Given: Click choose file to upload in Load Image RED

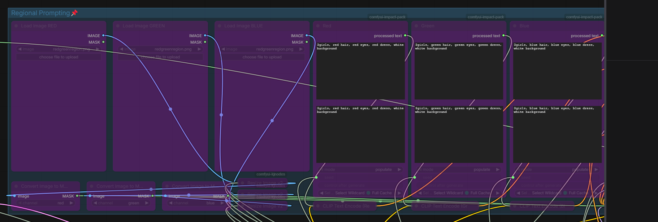Looking at the screenshot, I should coord(59,57).
